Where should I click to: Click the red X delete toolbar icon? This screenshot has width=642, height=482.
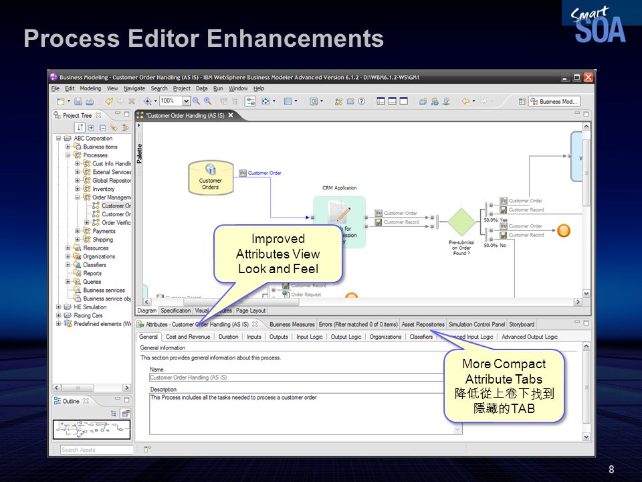pyautogui.click(x=132, y=101)
